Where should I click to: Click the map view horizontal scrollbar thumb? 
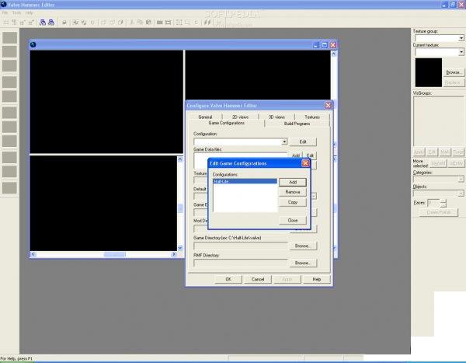[x=115, y=254]
